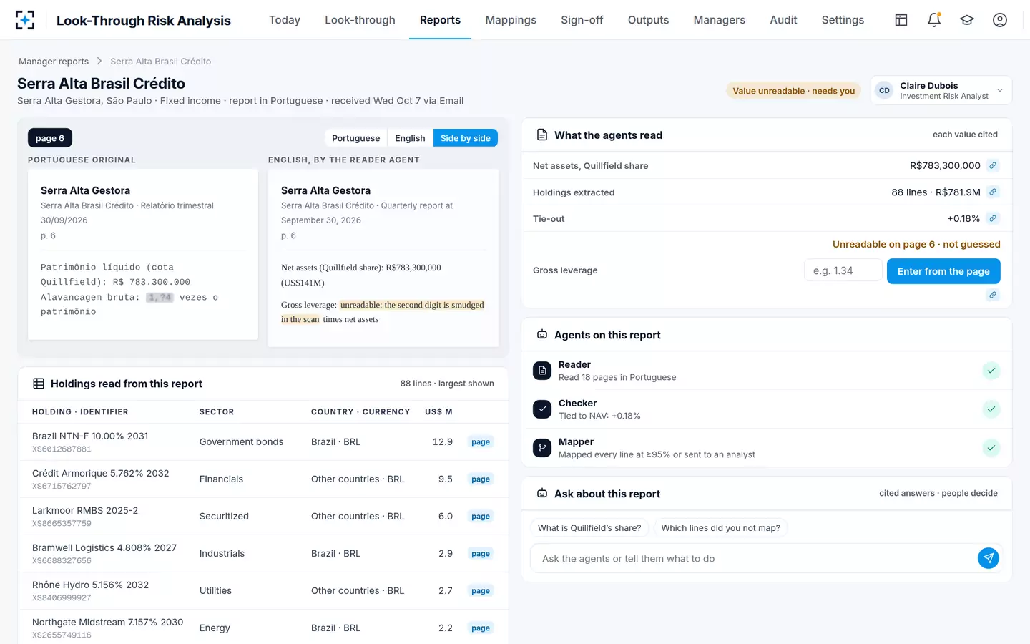The height and width of the screenshot is (644, 1030).
Task: Open the Mappings tab
Action: [x=511, y=20]
